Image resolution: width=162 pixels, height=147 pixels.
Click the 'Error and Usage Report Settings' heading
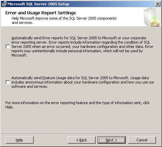pyautogui.click(x=41, y=13)
